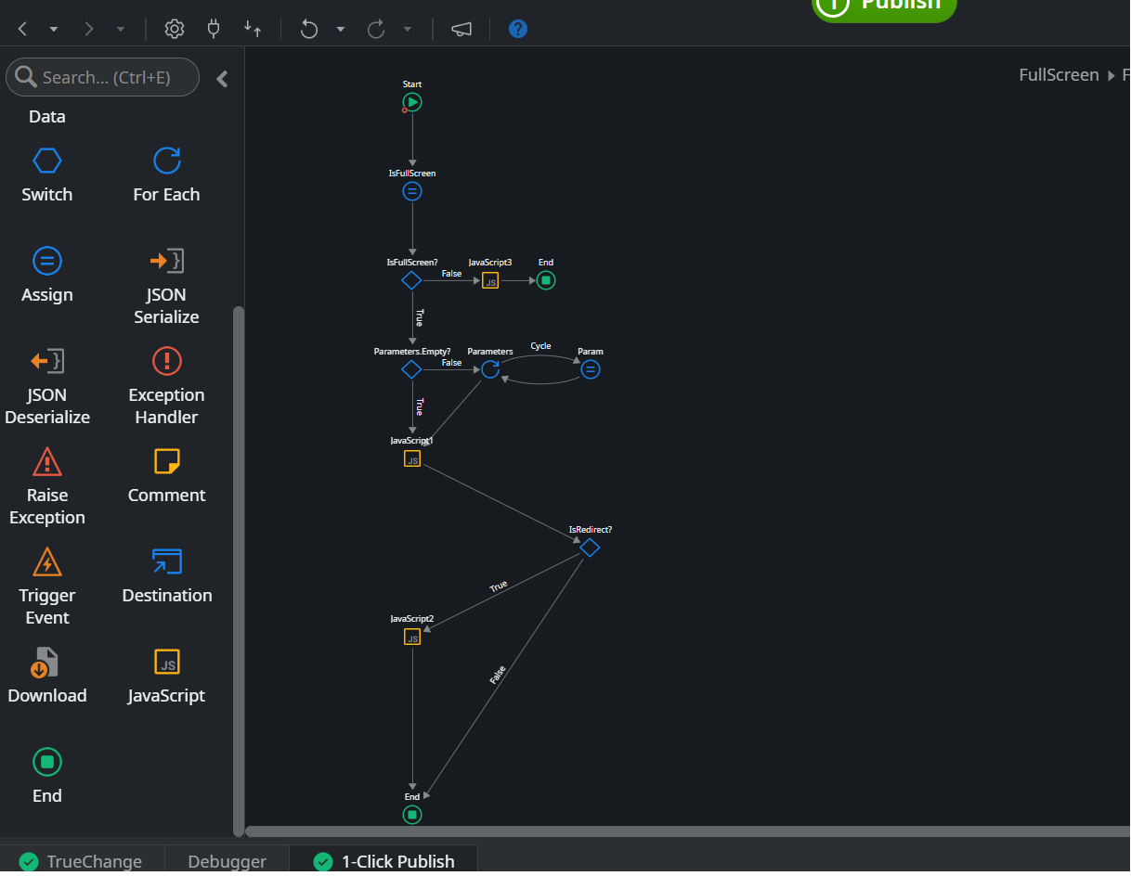Click inside the Search field
This screenshot has height=876, width=1131.
coord(102,77)
